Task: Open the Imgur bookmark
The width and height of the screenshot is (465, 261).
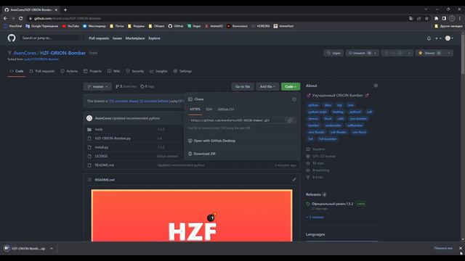Action: coord(194,26)
